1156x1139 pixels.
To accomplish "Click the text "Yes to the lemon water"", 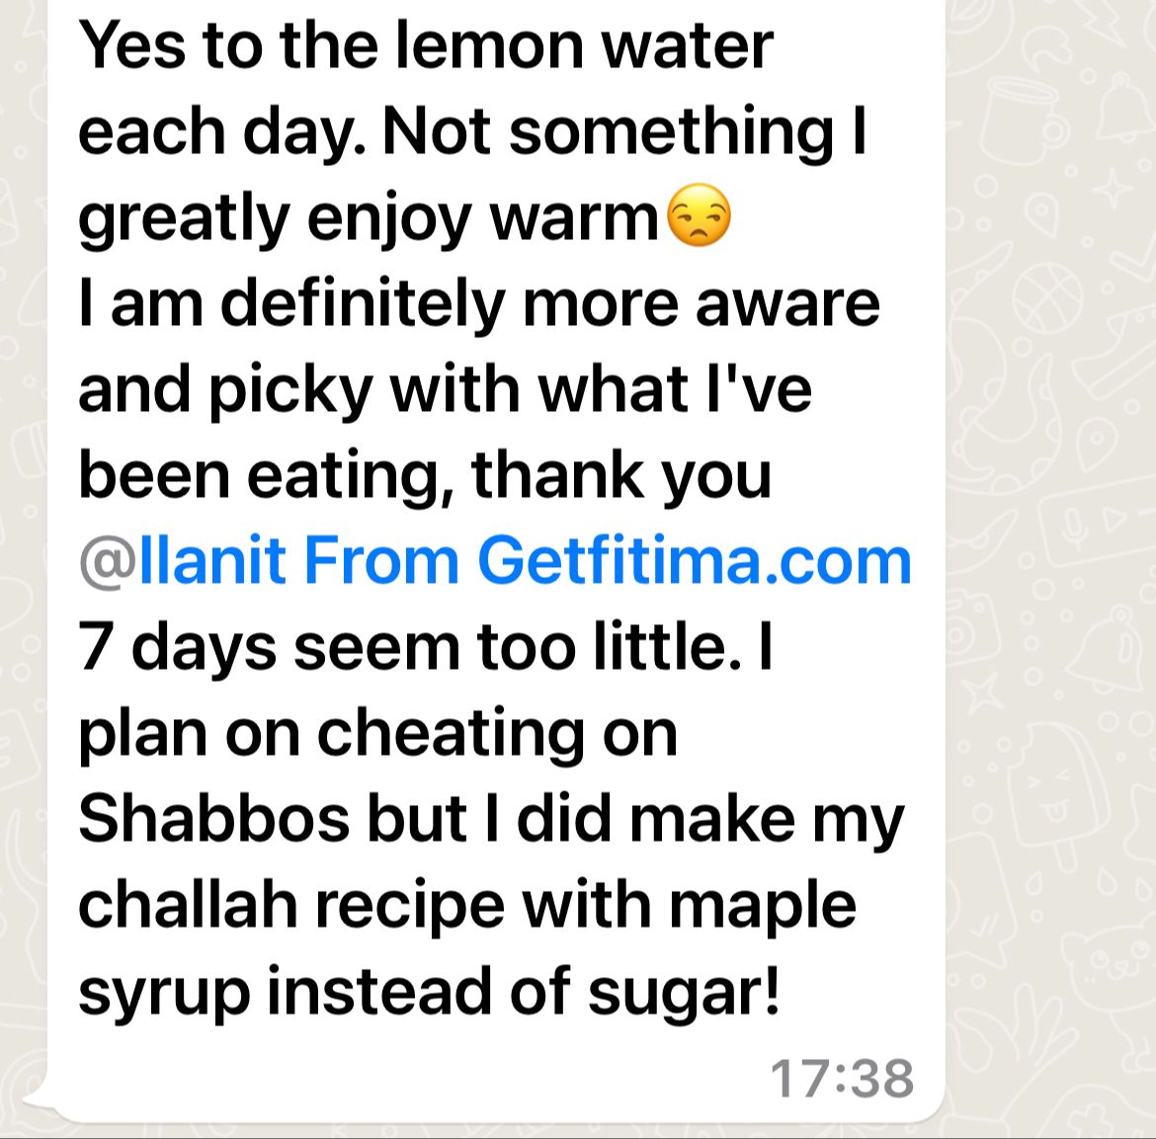I will [426, 45].
